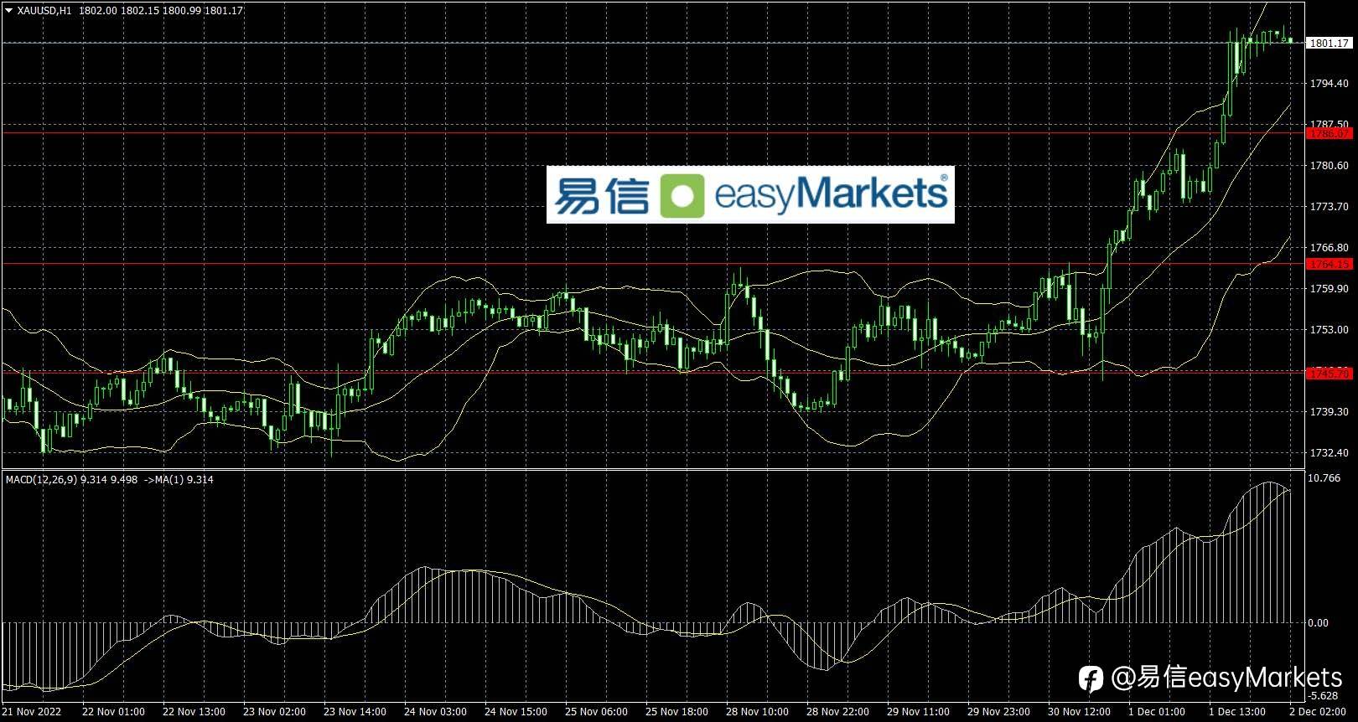
Task: Click price axis value 1773.70
Action: [1329, 207]
